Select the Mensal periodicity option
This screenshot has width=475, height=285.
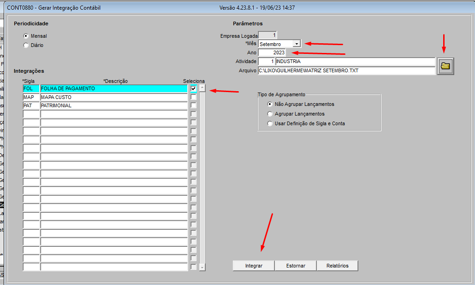tap(26, 36)
